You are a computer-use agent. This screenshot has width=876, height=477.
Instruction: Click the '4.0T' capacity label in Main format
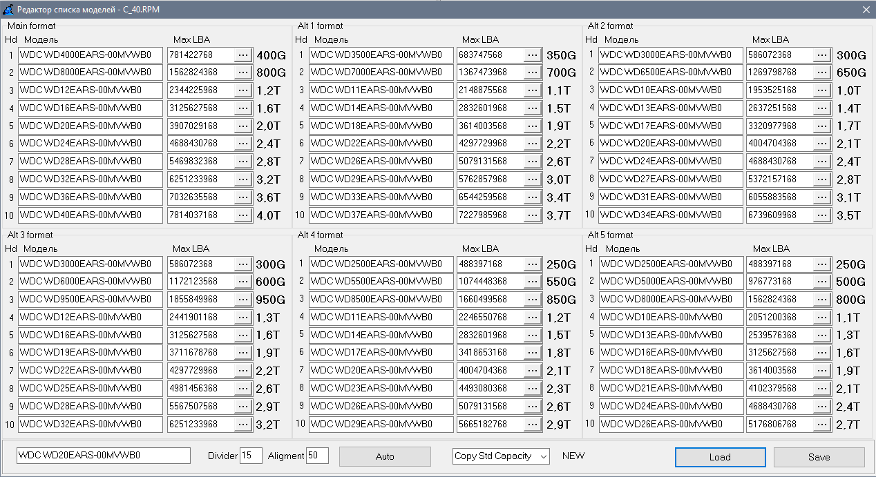pos(269,215)
